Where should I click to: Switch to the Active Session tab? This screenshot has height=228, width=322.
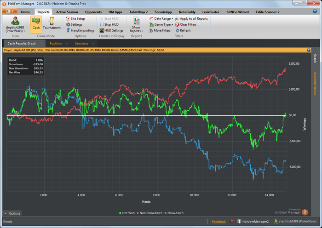(67, 12)
